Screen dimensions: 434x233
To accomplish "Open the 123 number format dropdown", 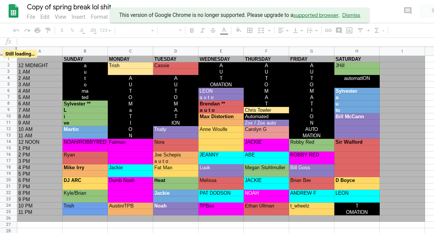I will click(x=105, y=30).
